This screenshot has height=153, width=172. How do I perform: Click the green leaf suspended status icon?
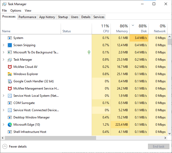pyautogui.click(x=89, y=52)
